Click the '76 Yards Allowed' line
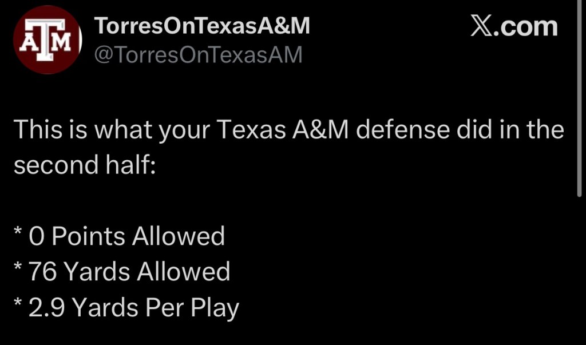The height and width of the screenshot is (345, 586). (129, 271)
